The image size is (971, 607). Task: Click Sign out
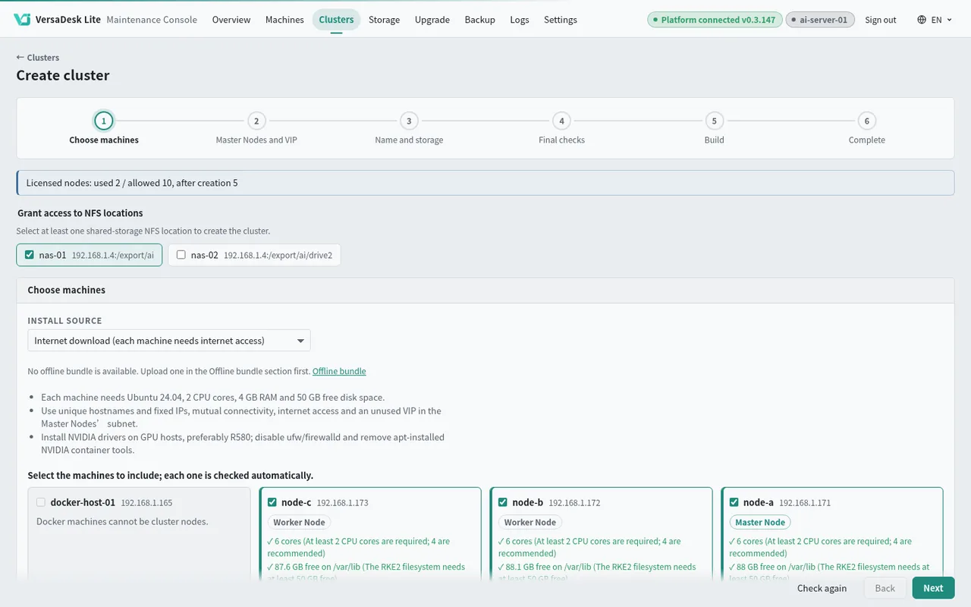tap(881, 20)
